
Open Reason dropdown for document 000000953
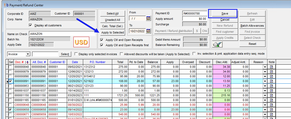click(x=265, y=86)
